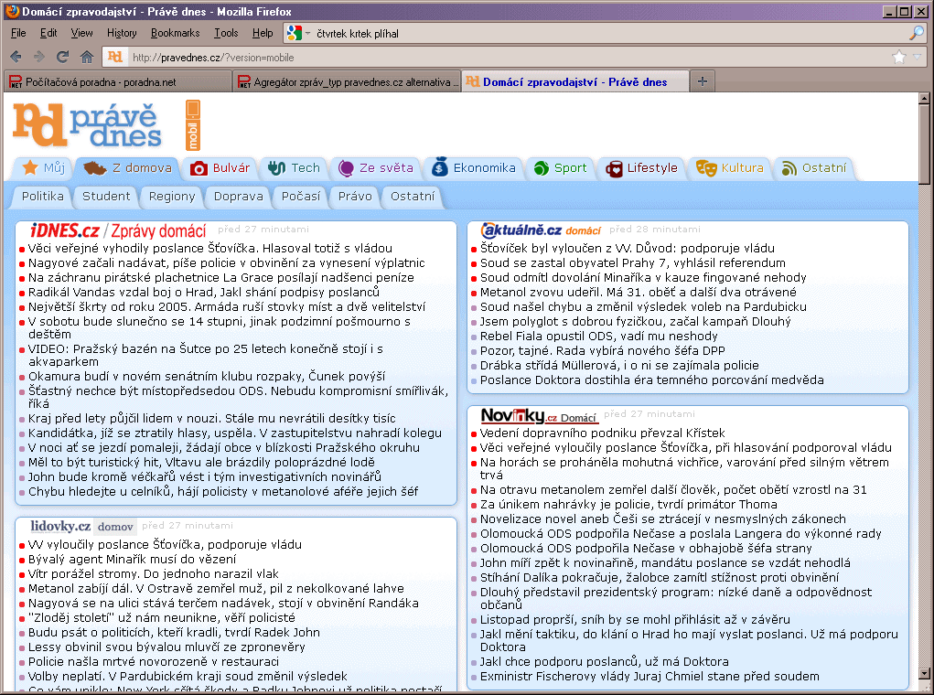
Task: Click the browser Back arrow button
Action: 16,57
